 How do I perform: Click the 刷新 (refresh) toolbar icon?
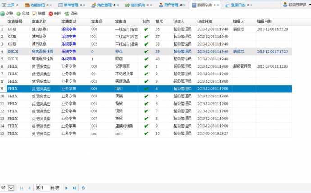pyautogui.click(x=67, y=14)
